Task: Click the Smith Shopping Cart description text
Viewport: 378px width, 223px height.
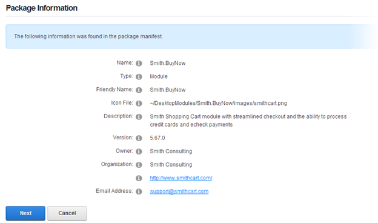Action: click(x=248, y=121)
